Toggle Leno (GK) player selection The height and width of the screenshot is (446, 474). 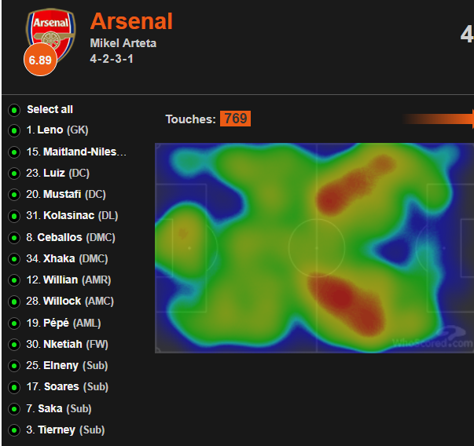[x=14, y=131]
